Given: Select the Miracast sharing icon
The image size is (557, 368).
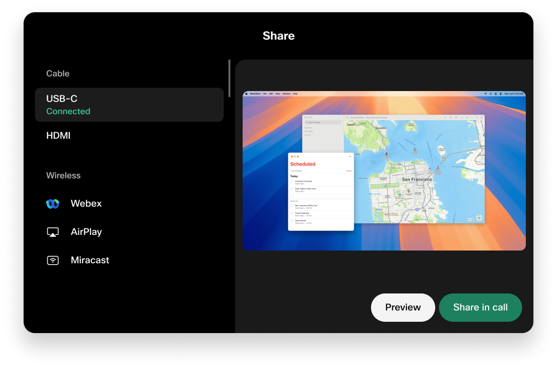Looking at the screenshot, I should click(52, 260).
